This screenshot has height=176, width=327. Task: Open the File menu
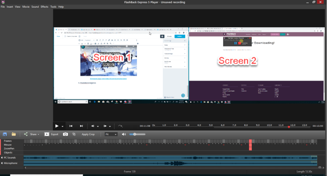click(x=3, y=7)
